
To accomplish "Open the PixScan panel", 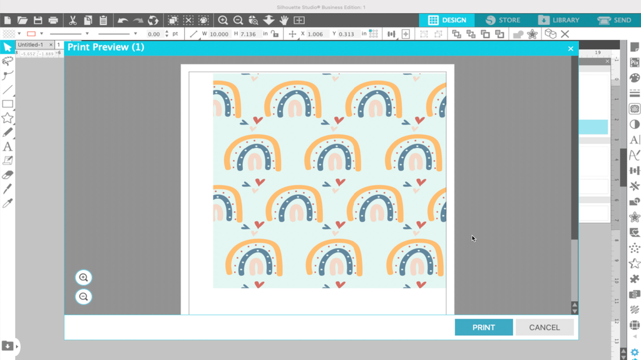I will [x=633, y=63].
